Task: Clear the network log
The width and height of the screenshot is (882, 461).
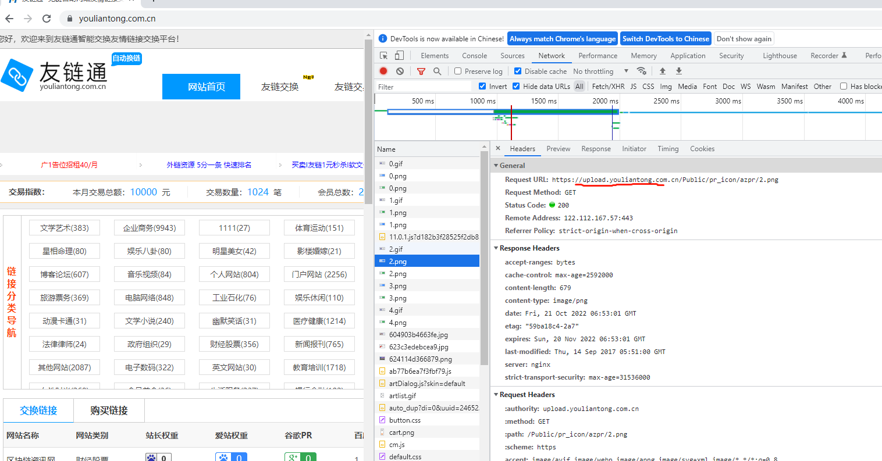Action: tap(400, 71)
